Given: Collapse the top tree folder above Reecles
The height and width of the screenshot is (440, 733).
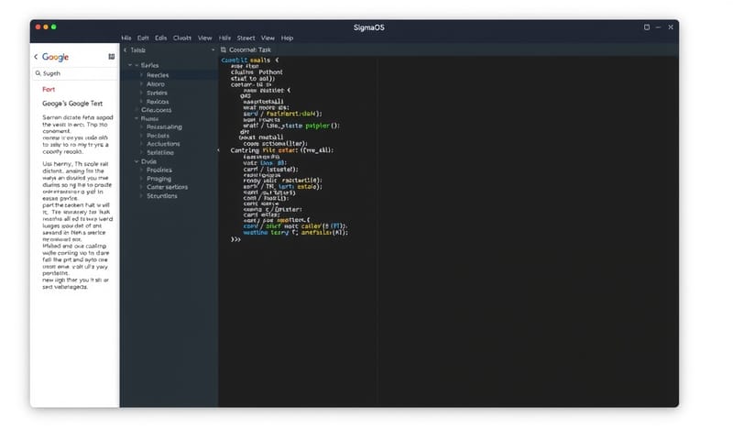Looking at the screenshot, I should pos(136,66).
